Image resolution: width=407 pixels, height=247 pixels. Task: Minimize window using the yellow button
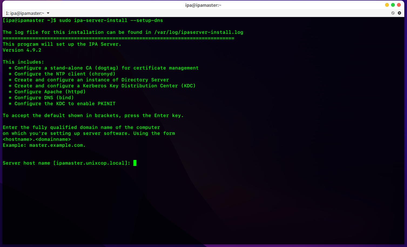click(387, 5)
